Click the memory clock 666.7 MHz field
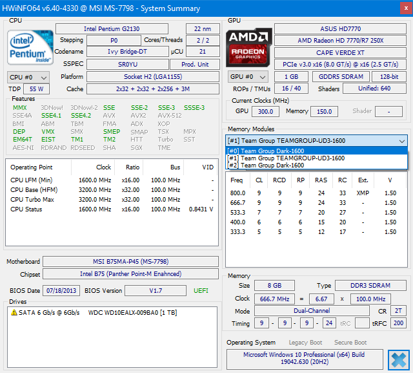This screenshot has width=413, height=373. [x=274, y=299]
